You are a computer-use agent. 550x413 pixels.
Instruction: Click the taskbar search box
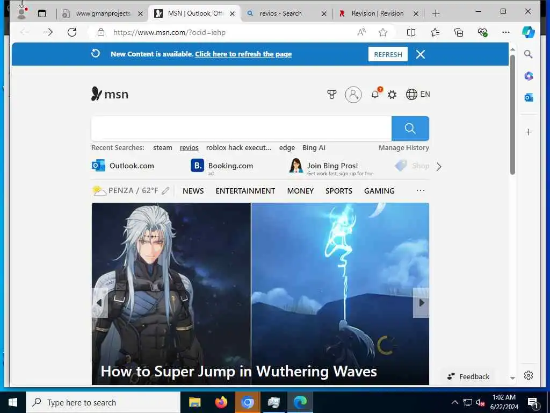tap(103, 402)
